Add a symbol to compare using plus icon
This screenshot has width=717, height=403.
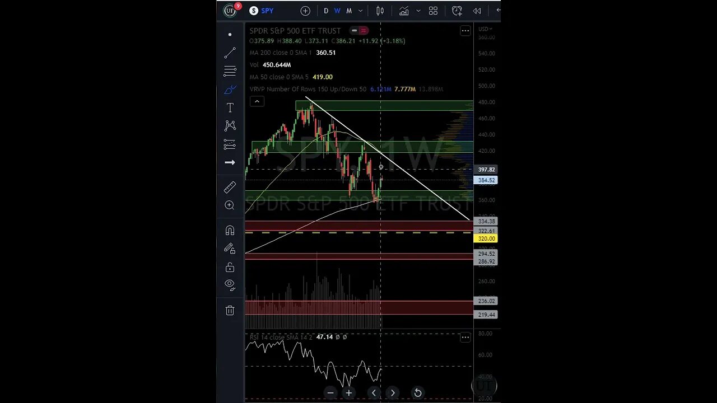[x=305, y=11]
